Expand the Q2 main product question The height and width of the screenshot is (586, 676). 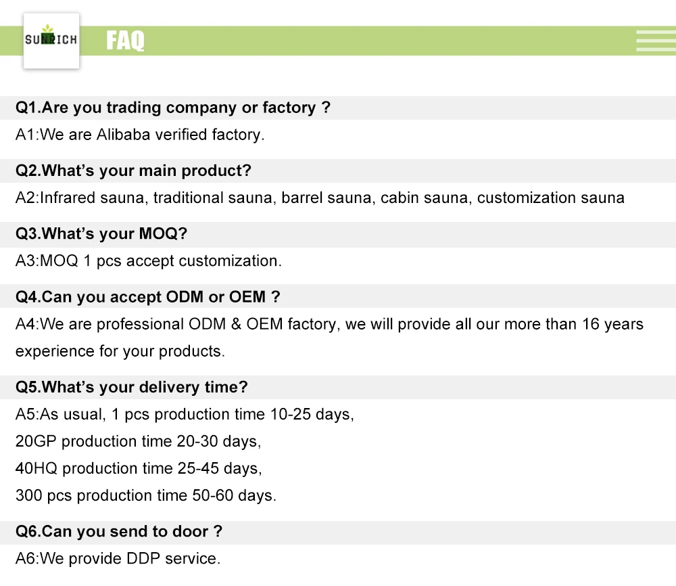tap(133, 171)
